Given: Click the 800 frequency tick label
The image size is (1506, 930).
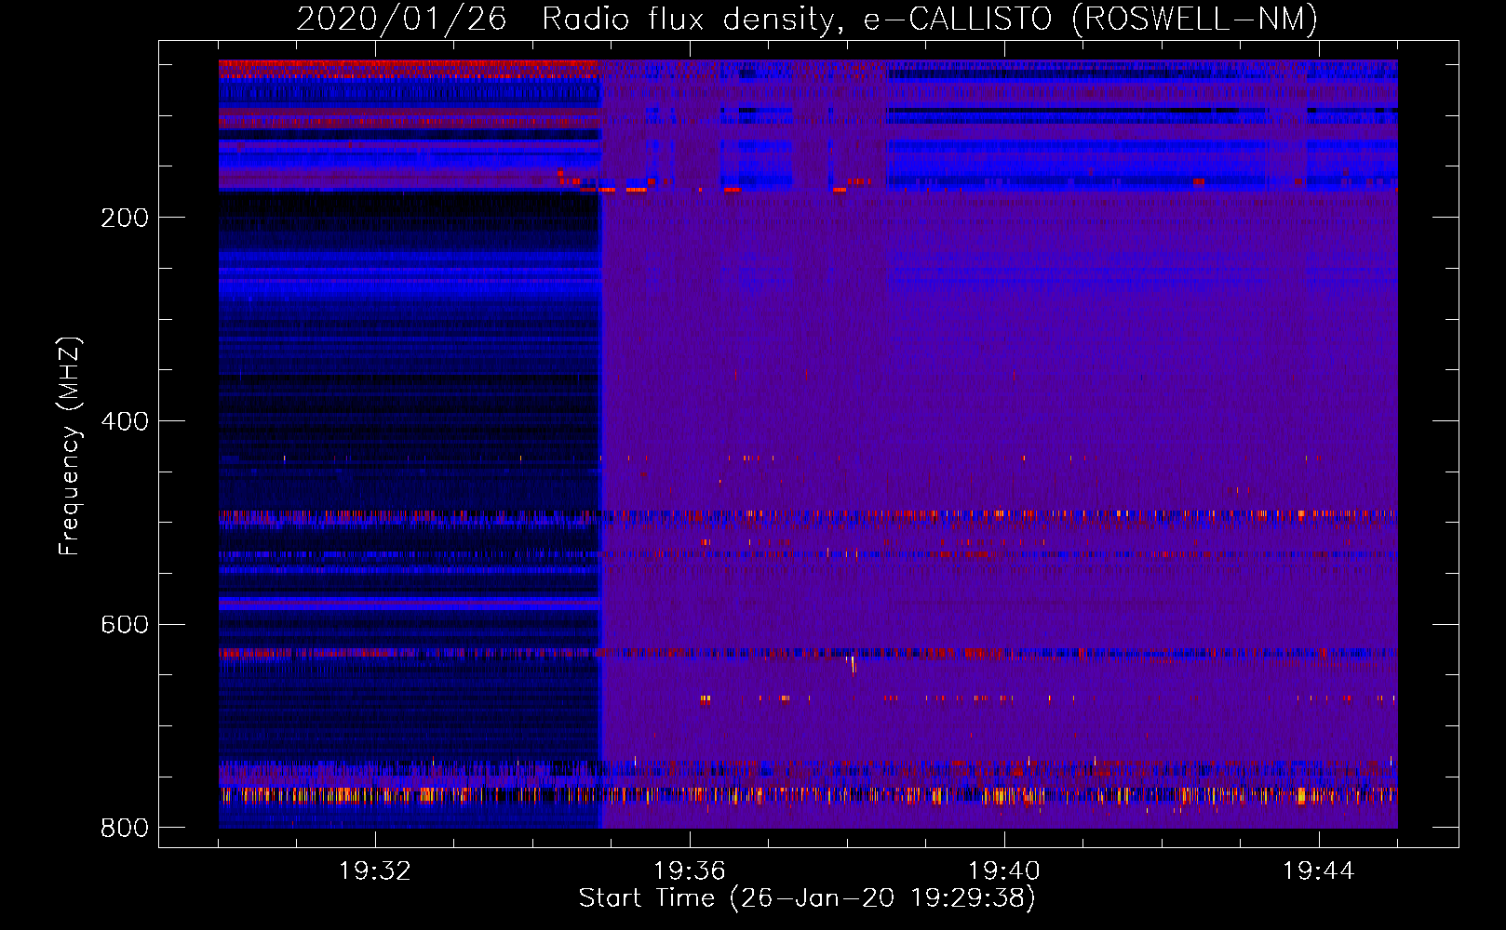Looking at the screenshot, I should point(125,828).
